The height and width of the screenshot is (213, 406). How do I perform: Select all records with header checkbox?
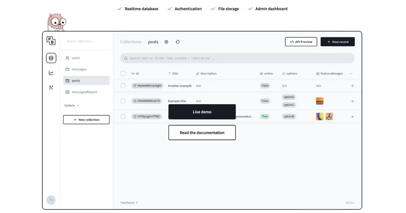click(123, 73)
